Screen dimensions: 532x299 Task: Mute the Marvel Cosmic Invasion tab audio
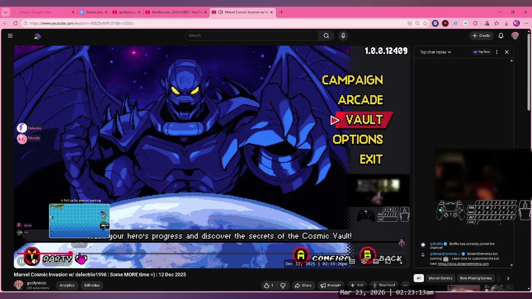(220, 12)
